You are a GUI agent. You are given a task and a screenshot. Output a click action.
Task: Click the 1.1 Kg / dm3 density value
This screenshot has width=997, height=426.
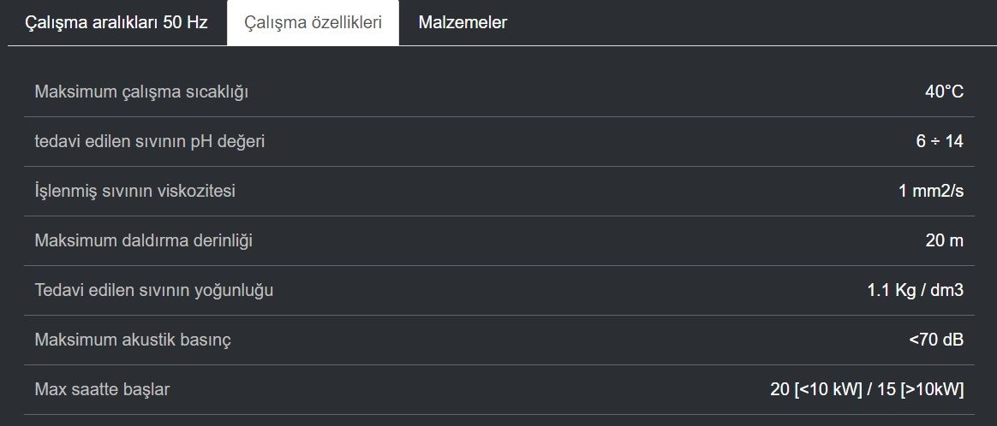click(x=916, y=290)
